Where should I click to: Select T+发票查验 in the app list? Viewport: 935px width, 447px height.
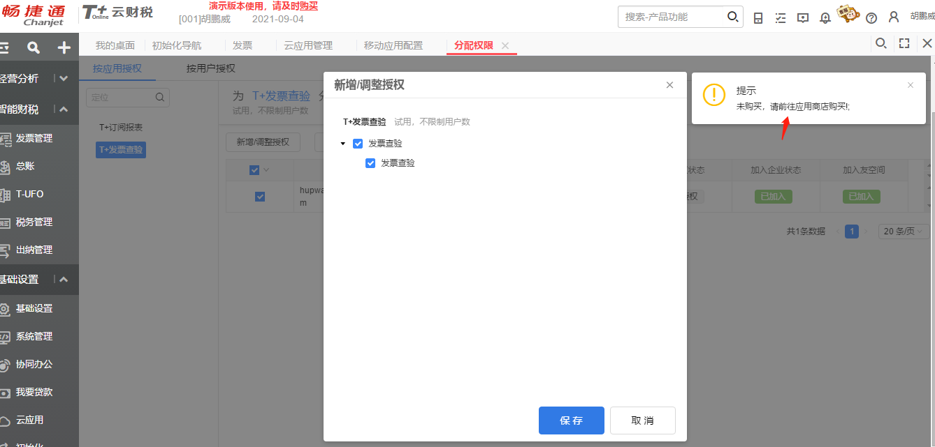[x=121, y=149]
